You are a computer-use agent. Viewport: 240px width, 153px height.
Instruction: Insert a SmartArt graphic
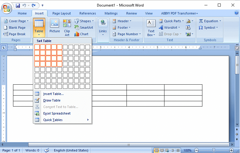coord(84,28)
